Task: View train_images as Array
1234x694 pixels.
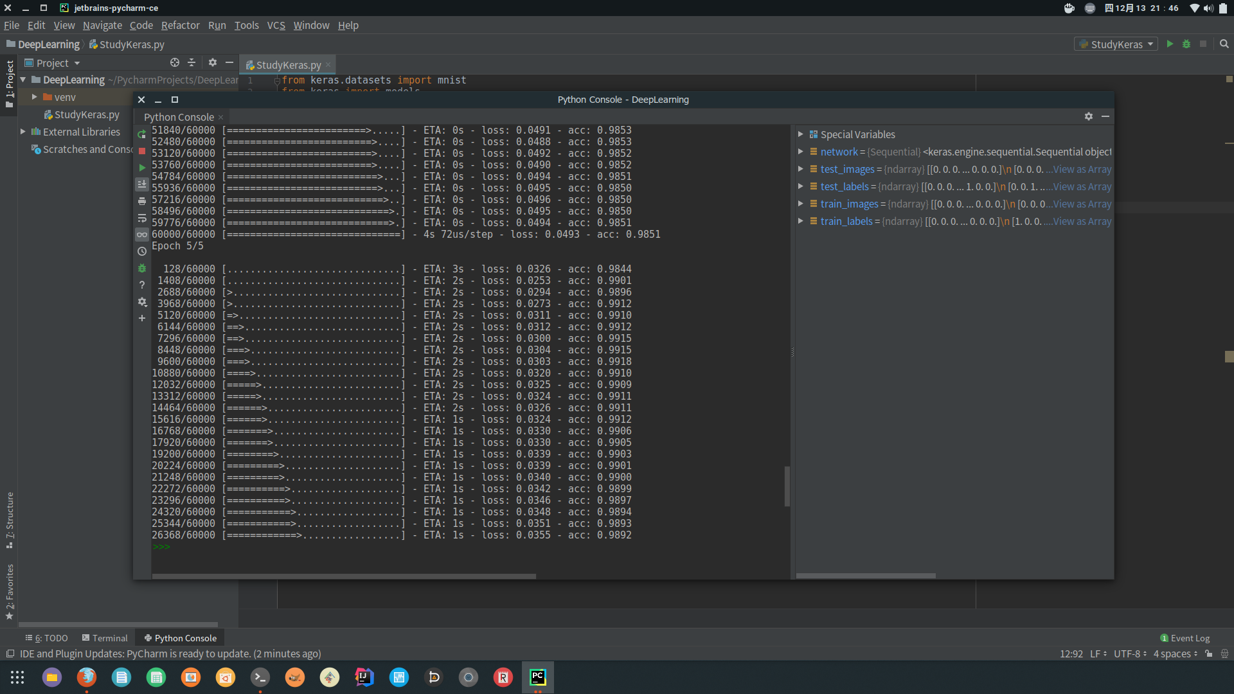Action: coord(1082,204)
